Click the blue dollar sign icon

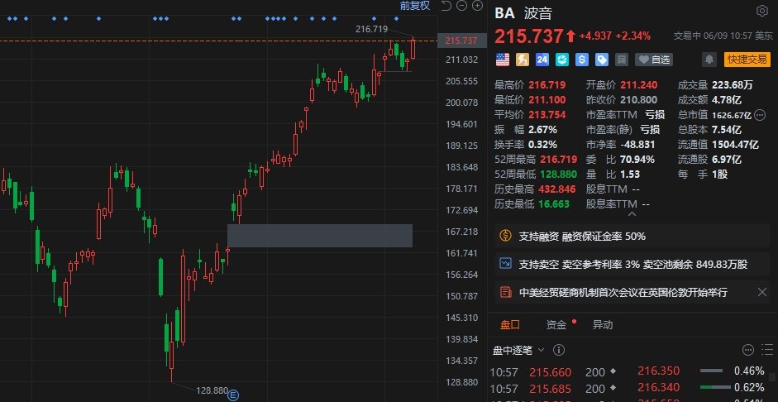[582, 60]
